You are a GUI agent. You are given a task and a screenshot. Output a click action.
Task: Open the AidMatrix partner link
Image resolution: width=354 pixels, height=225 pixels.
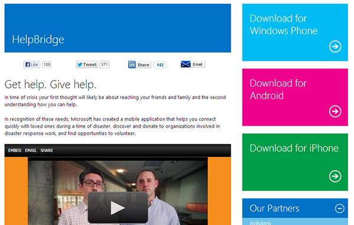pos(261,223)
